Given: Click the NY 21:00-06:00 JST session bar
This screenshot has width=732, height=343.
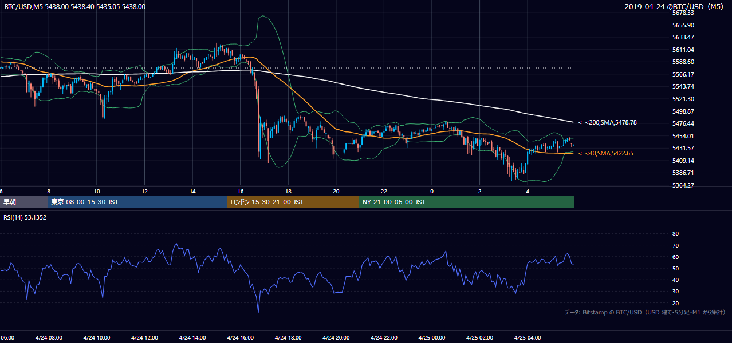Looking at the screenshot, I should (x=467, y=202).
